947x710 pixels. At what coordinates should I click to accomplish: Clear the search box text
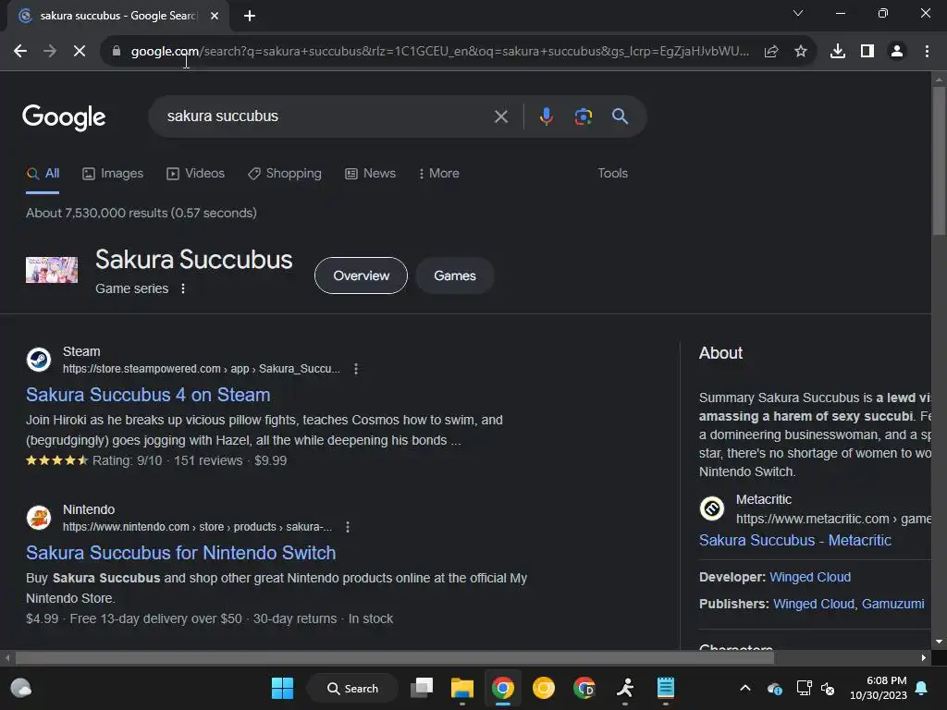click(x=500, y=116)
